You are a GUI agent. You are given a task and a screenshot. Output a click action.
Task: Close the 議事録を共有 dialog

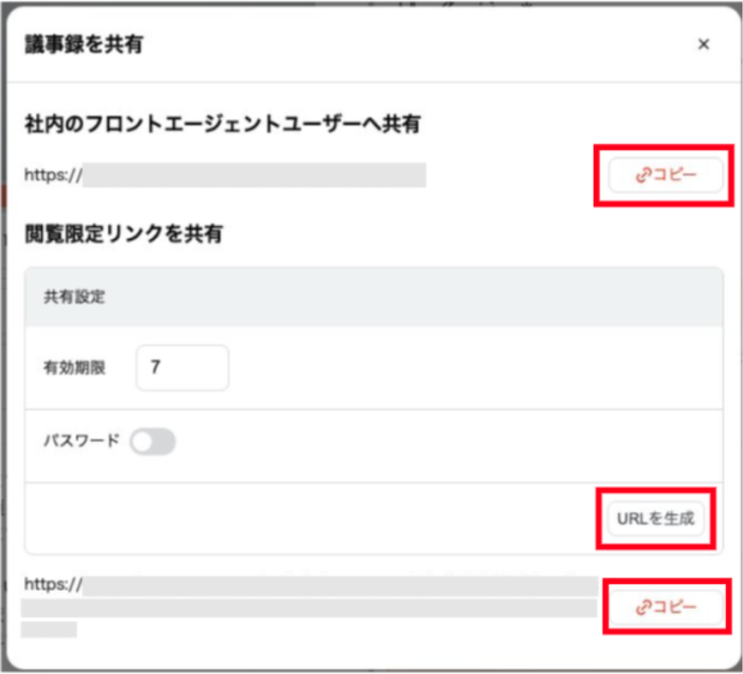(704, 45)
